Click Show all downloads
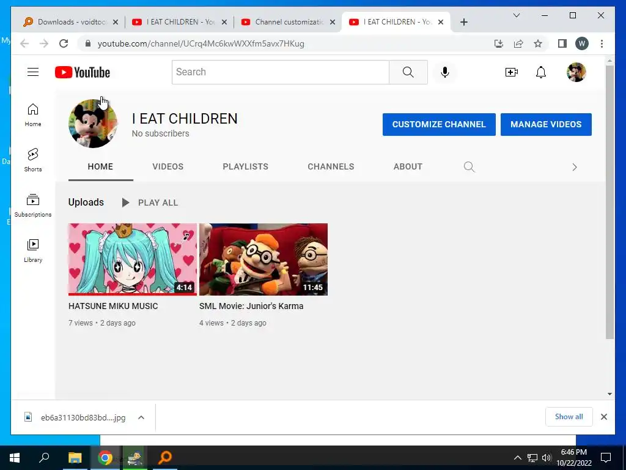 pyautogui.click(x=569, y=417)
